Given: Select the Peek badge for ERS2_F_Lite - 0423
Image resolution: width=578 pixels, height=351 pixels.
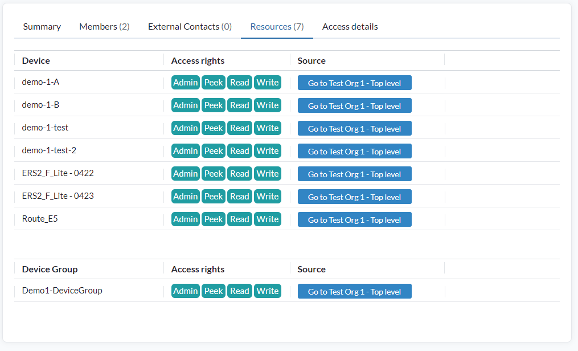Looking at the screenshot, I should pos(214,197).
